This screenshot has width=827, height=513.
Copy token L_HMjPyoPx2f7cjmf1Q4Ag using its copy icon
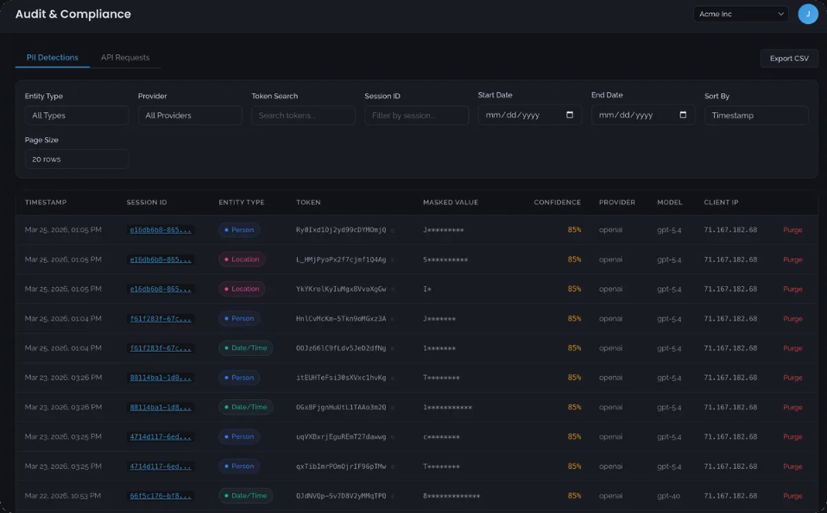[393, 260]
